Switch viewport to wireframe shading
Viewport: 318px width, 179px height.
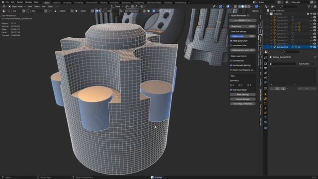point(239,6)
